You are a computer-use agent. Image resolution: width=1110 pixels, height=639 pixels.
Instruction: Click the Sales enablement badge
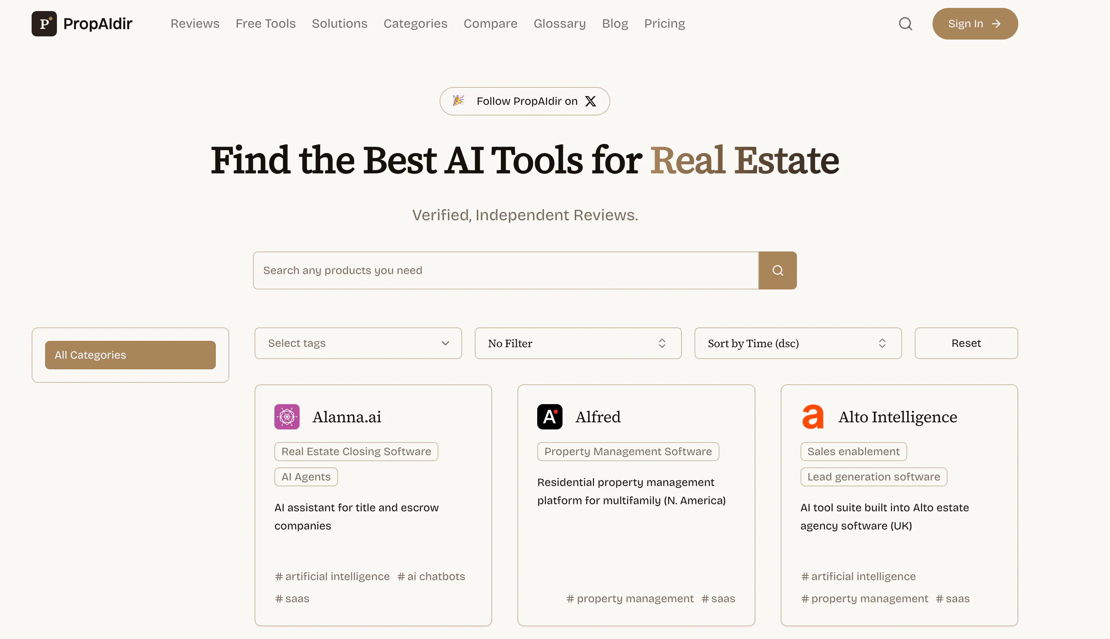853,452
